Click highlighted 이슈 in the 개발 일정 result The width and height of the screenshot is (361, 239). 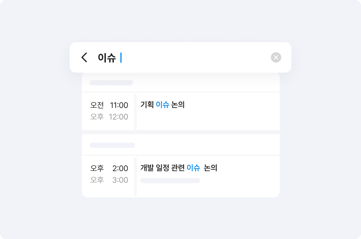coord(193,168)
